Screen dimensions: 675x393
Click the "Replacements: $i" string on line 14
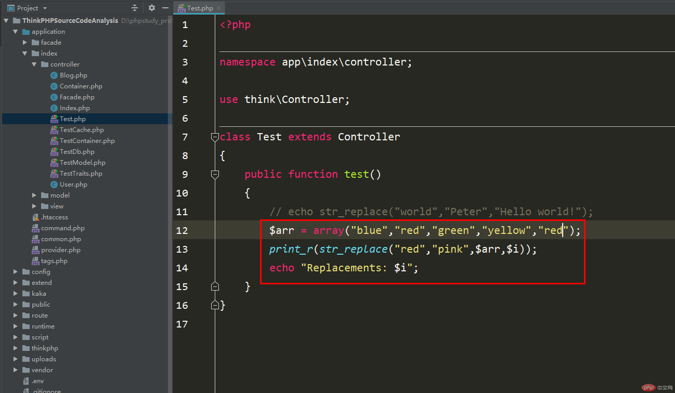(x=357, y=268)
